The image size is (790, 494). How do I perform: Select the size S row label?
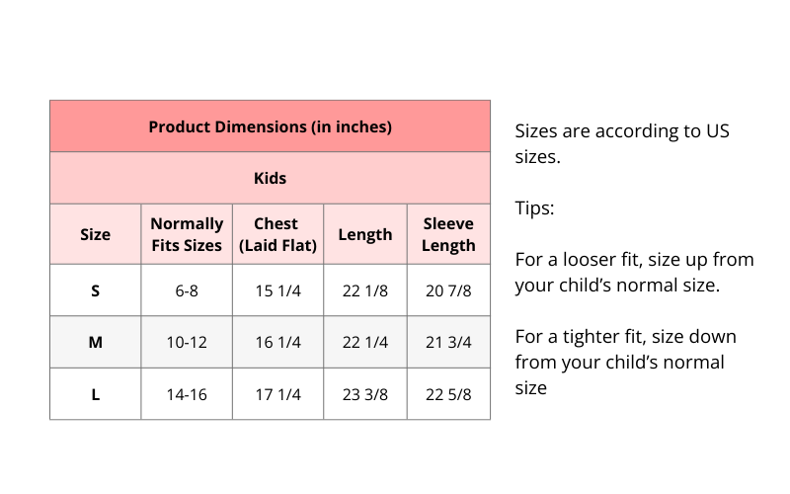pos(95,290)
